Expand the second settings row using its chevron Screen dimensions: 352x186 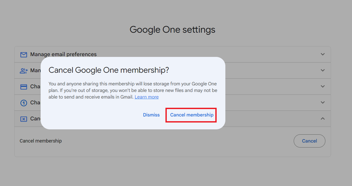coord(322,70)
